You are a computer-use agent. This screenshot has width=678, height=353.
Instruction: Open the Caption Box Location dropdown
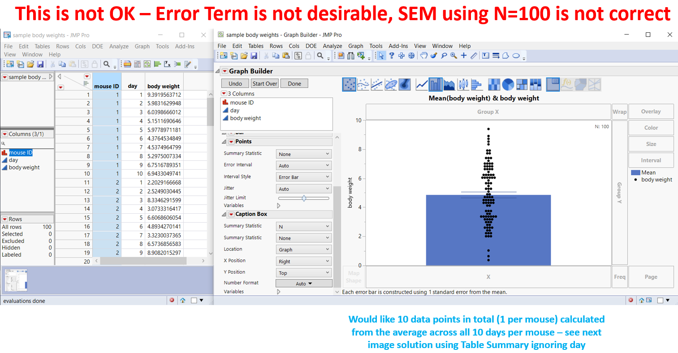[x=304, y=250]
